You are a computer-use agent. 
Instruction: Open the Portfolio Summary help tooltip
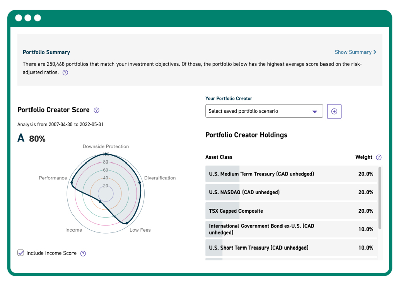(x=65, y=72)
